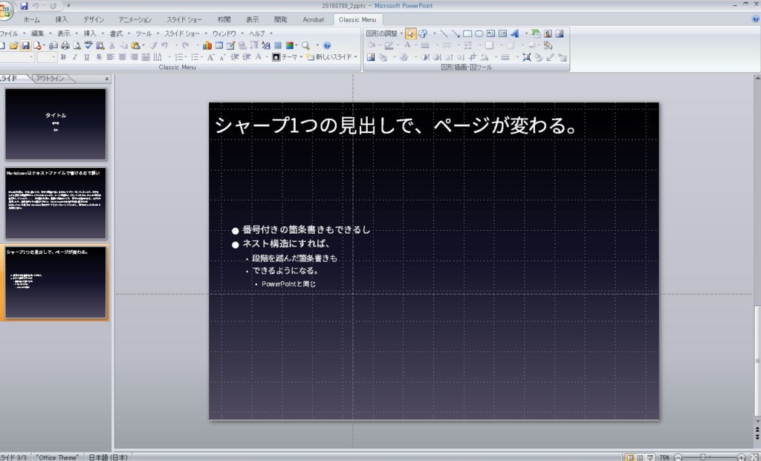Click the Open folder icon in Classic Menu toolbar

[13, 45]
